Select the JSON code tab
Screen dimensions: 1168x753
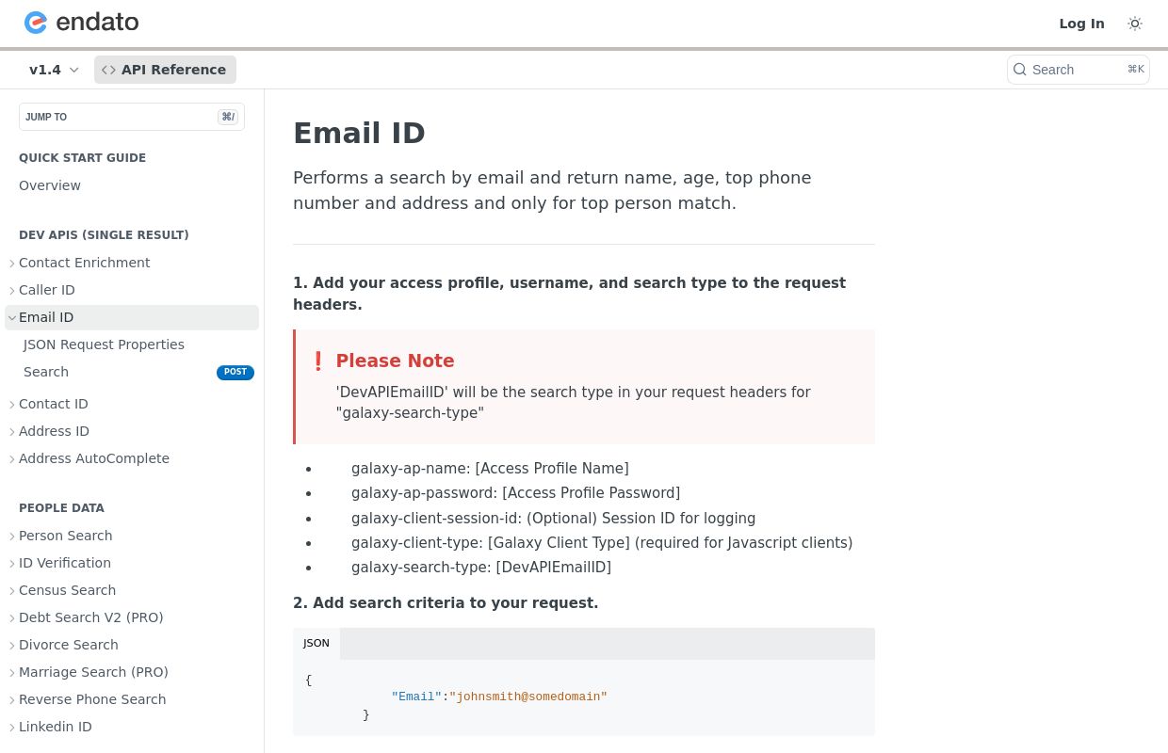[x=316, y=644]
